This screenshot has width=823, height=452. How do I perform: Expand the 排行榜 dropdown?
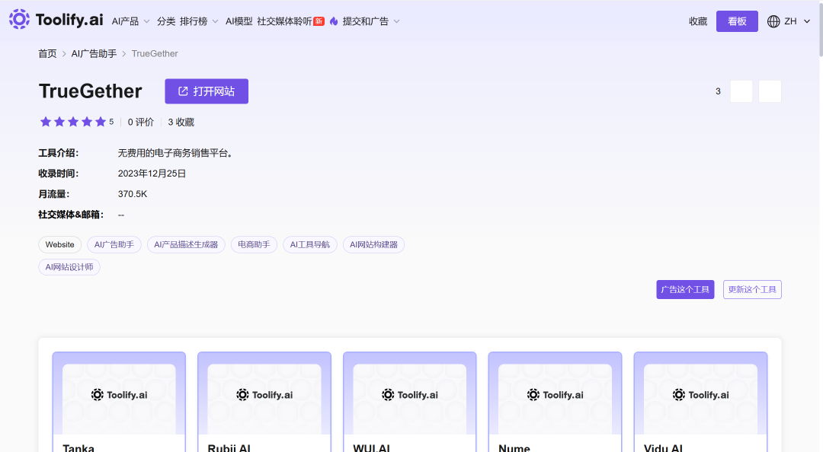pos(199,21)
